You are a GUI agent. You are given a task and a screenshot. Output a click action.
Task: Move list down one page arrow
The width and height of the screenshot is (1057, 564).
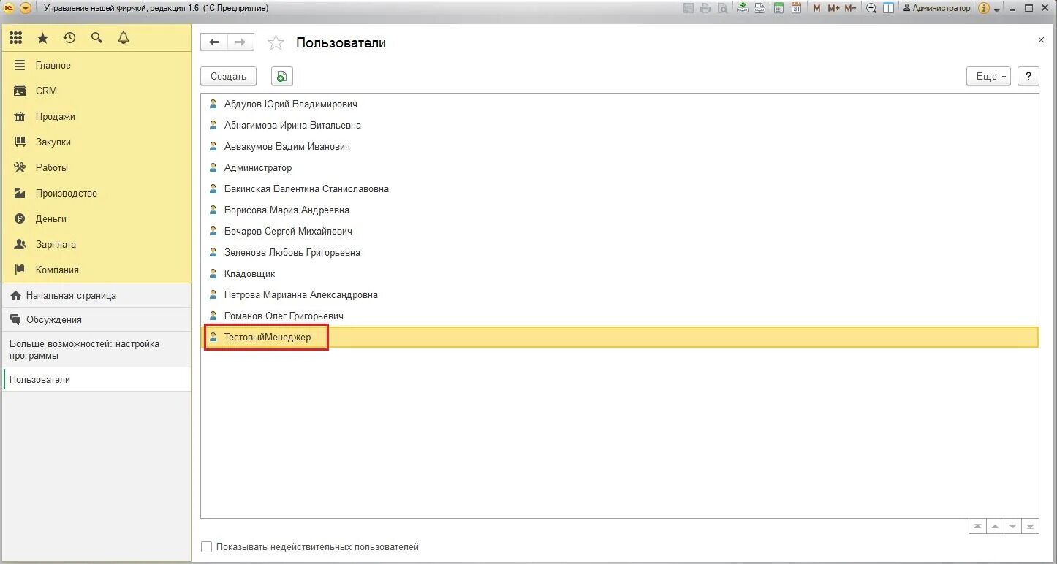click(1012, 526)
